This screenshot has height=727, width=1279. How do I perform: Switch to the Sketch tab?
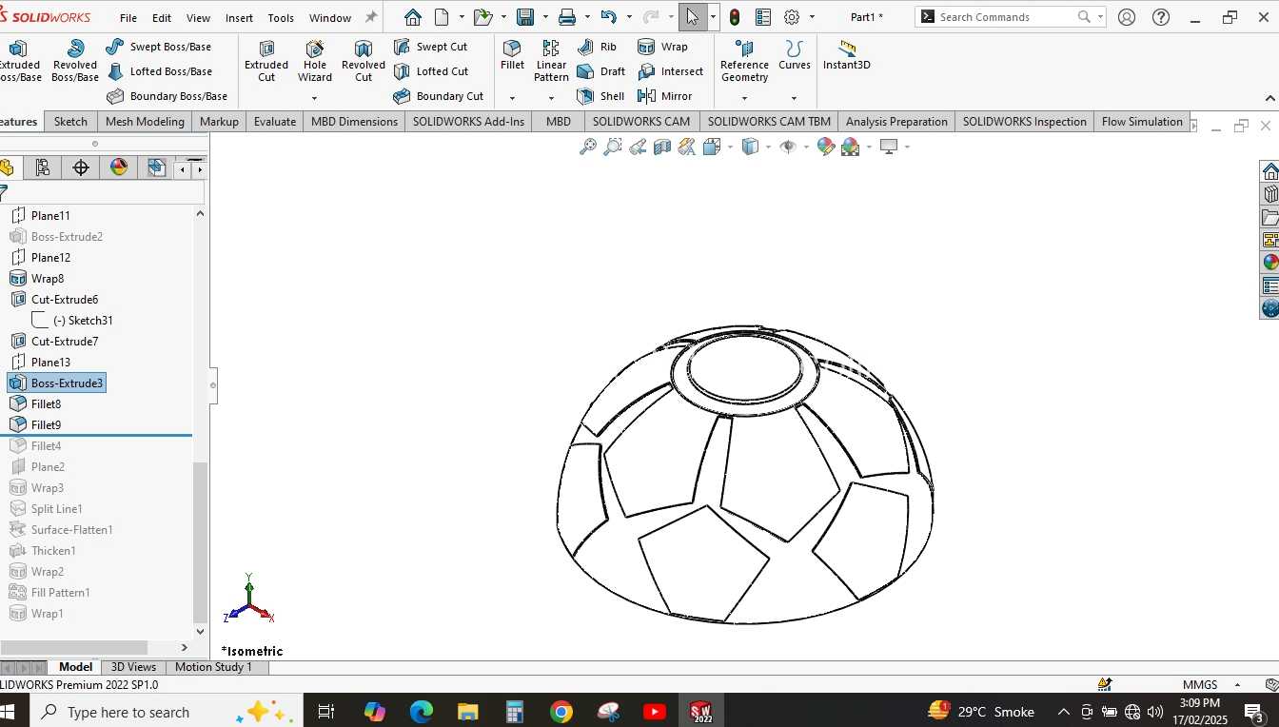[70, 122]
